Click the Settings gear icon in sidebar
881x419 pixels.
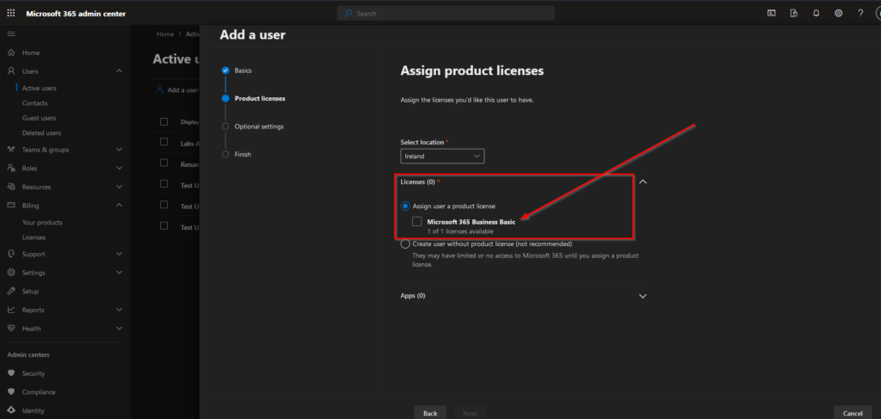(x=11, y=273)
